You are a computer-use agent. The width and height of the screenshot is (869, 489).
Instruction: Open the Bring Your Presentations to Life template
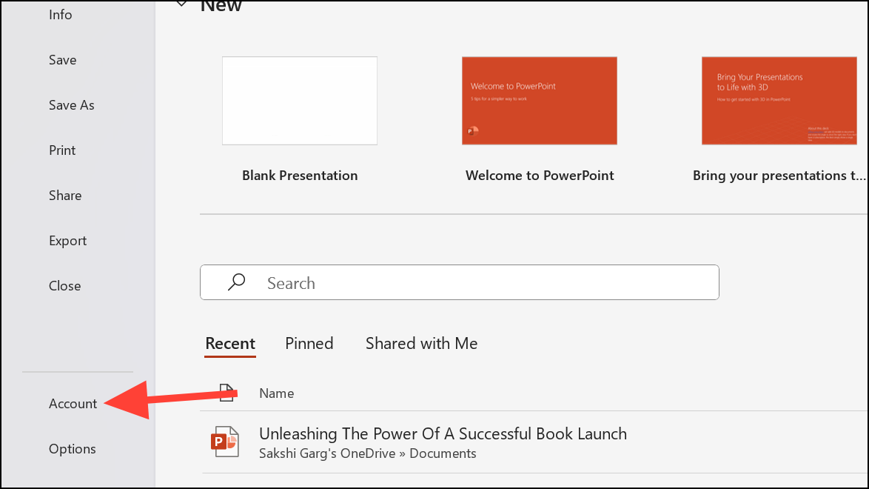[x=779, y=101]
